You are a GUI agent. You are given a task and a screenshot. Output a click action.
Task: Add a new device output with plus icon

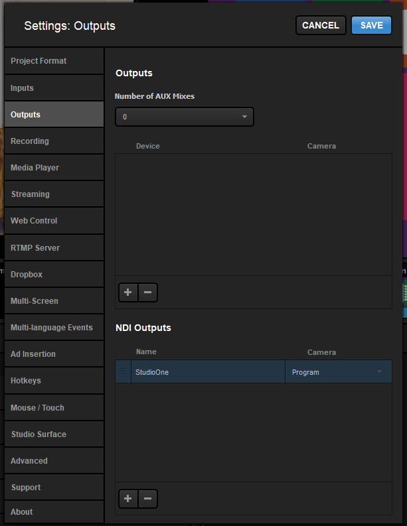[127, 293]
